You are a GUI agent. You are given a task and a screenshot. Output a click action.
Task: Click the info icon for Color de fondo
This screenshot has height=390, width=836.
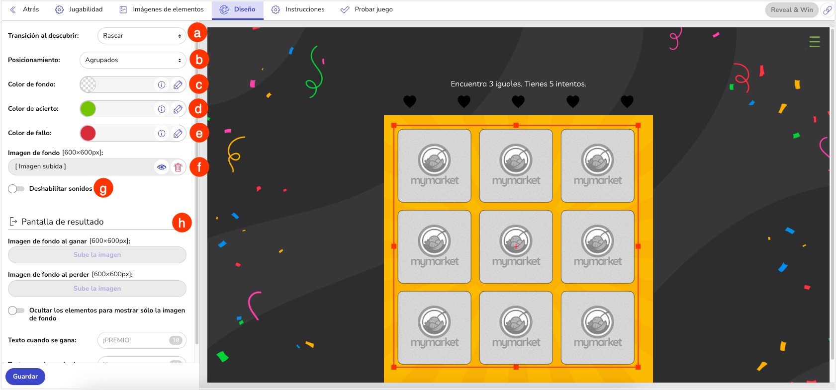point(162,84)
